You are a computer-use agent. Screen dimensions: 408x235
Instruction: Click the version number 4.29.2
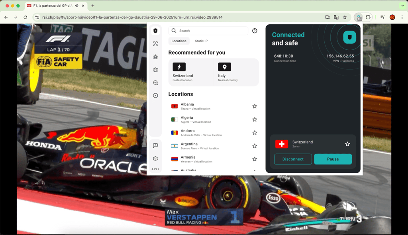point(155,169)
